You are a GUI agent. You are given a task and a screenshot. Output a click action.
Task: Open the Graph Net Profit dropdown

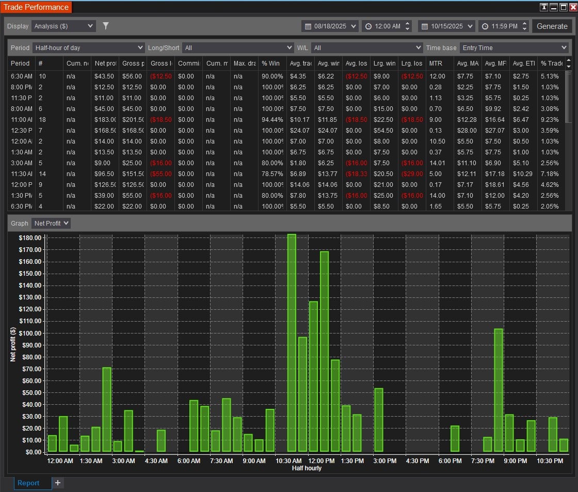51,224
